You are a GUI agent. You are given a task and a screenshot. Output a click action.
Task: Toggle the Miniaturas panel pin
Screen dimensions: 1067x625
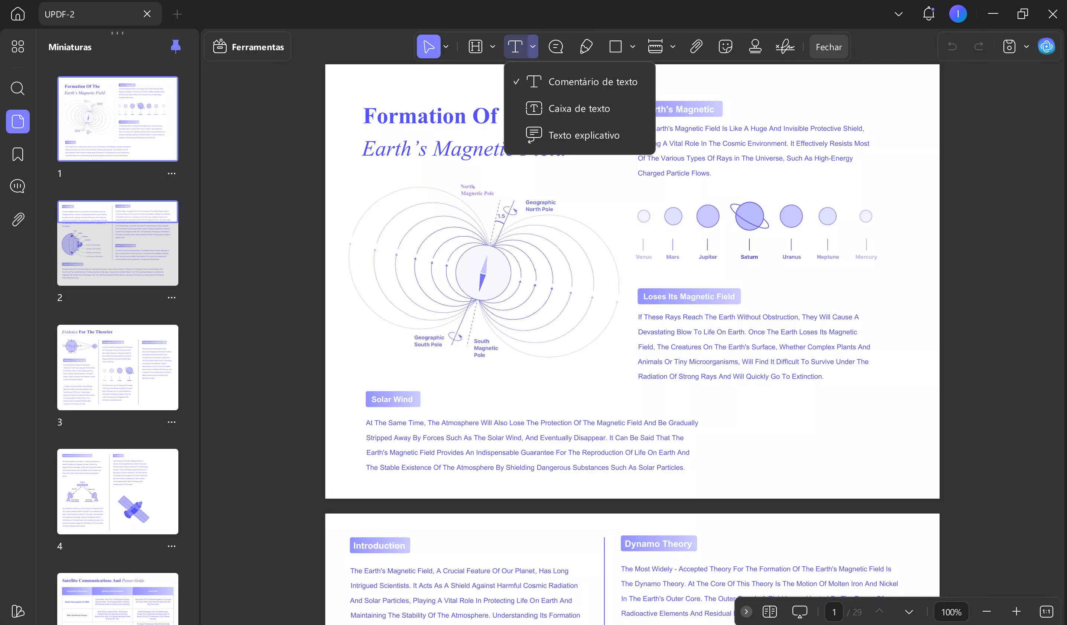pyautogui.click(x=175, y=46)
